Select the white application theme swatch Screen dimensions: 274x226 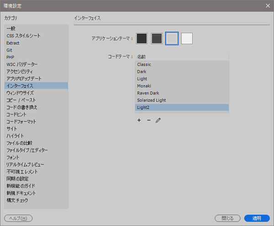coord(187,38)
